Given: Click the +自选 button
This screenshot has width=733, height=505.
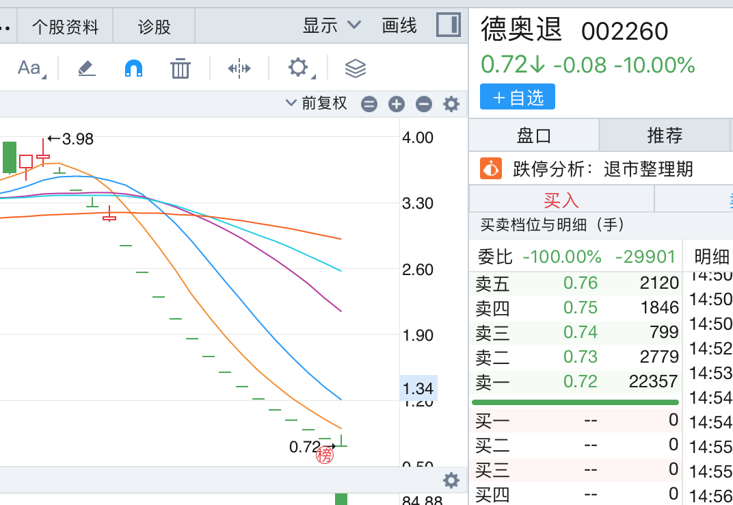Looking at the screenshot, I should click(518, 97).
